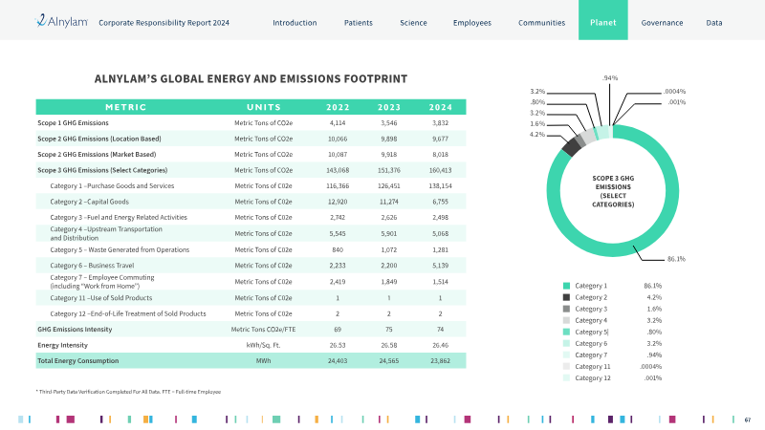Click Category 1 Purchase Goods and Services label
This screenshot has height=430, width=765.
(112, 185)
